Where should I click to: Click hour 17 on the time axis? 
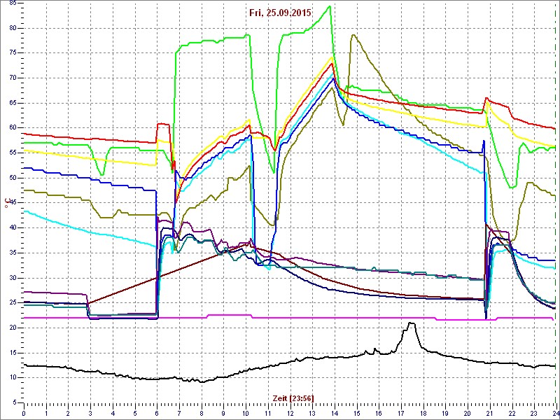(401, 413)
